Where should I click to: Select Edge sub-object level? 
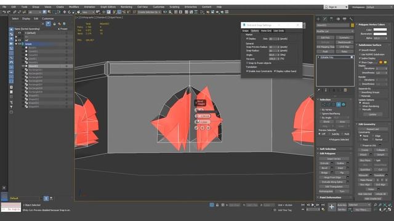(329, 104)
